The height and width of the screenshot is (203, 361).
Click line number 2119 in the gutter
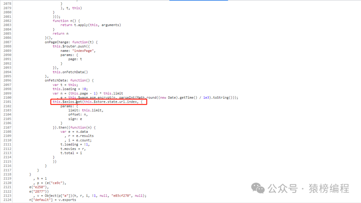pyautogui.click(x=7, y=179)
